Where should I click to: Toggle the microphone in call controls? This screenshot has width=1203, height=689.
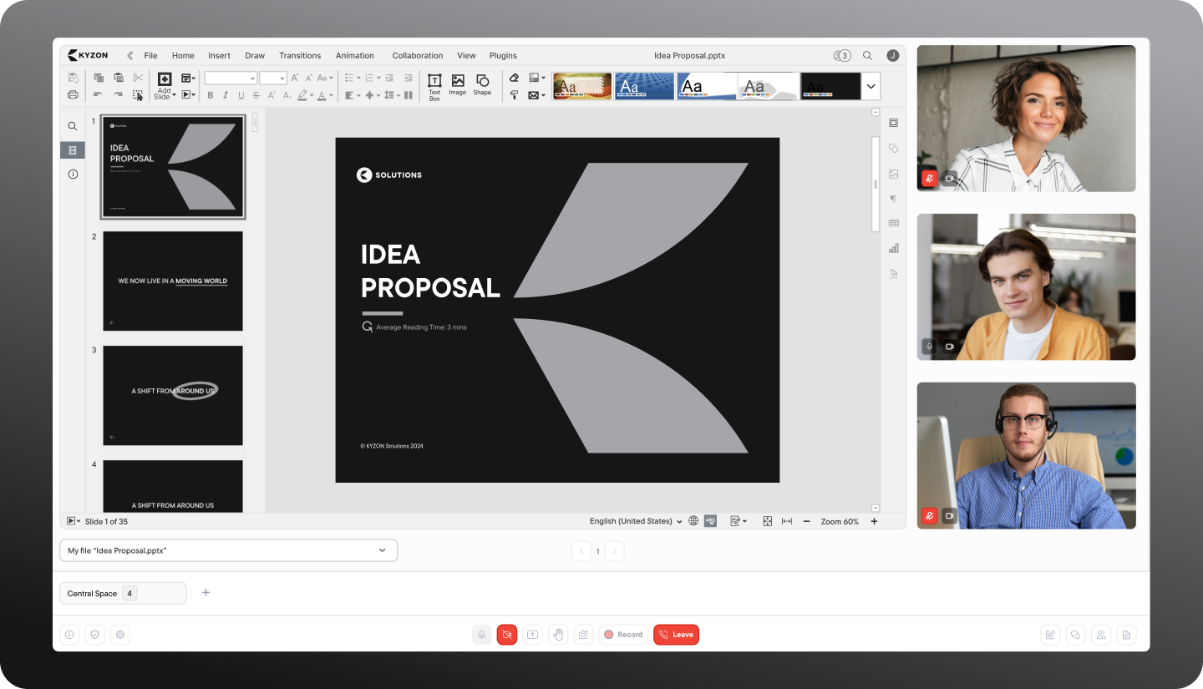(x=481, y=635)
